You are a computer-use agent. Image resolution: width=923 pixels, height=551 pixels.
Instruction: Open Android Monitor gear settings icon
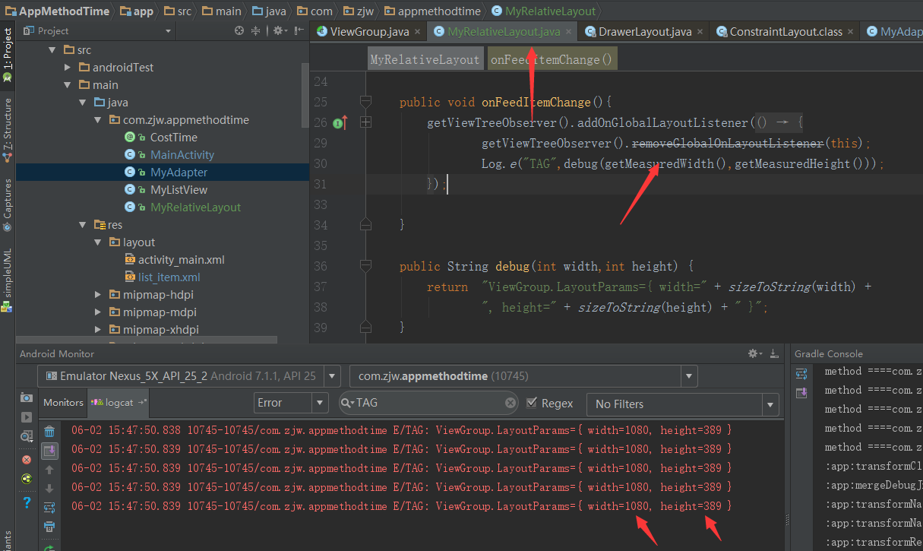coord(755,353)
